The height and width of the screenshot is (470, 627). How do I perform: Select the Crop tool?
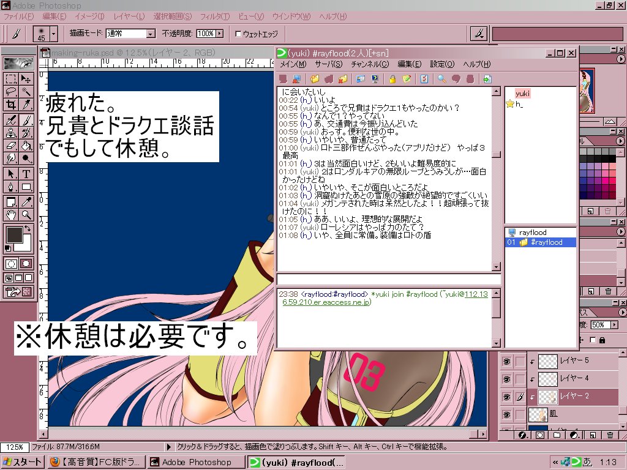[x=11, y=104]
